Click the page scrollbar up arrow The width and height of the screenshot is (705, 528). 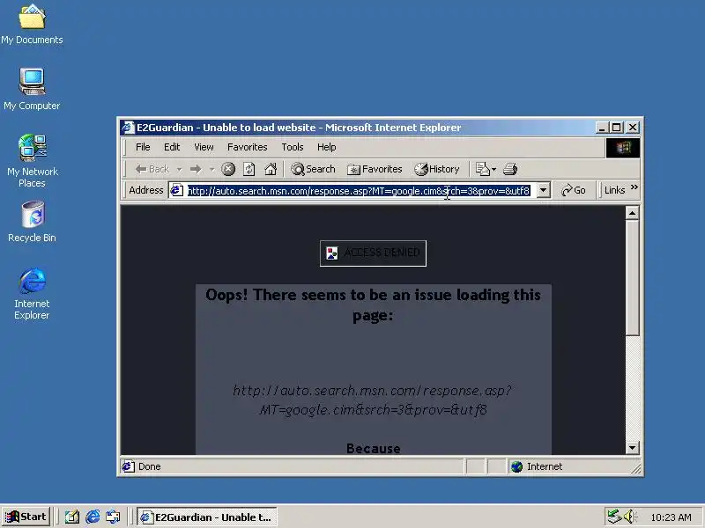click(x=632, y=213)
